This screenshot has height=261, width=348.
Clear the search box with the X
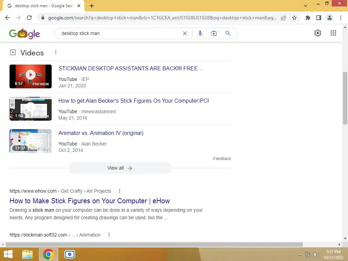[x=185, y=33]
